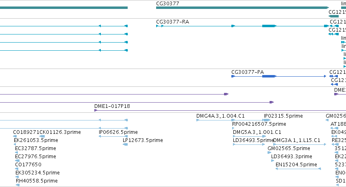Image resolution: width=346 pixels, height=187 pixels.
Task: Select the DME1-017P18 clone label
Action: pos(112,106)
